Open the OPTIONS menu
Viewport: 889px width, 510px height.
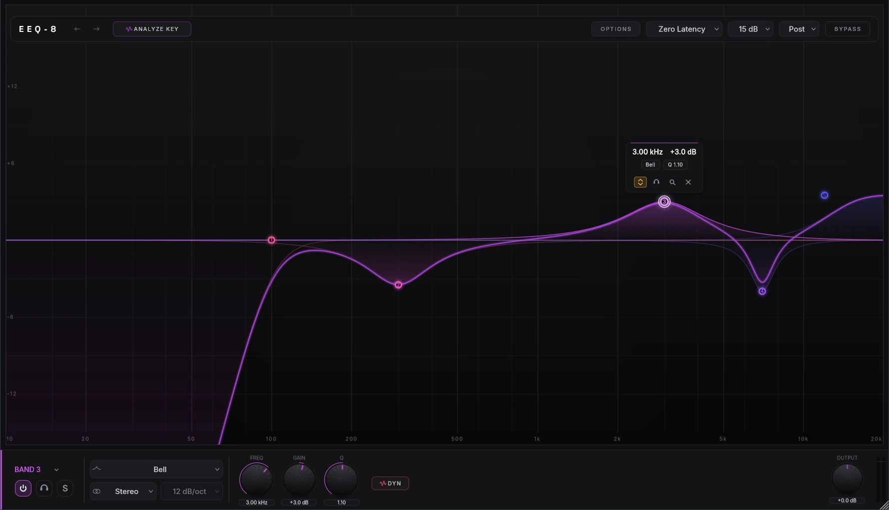tap(616, 29)
